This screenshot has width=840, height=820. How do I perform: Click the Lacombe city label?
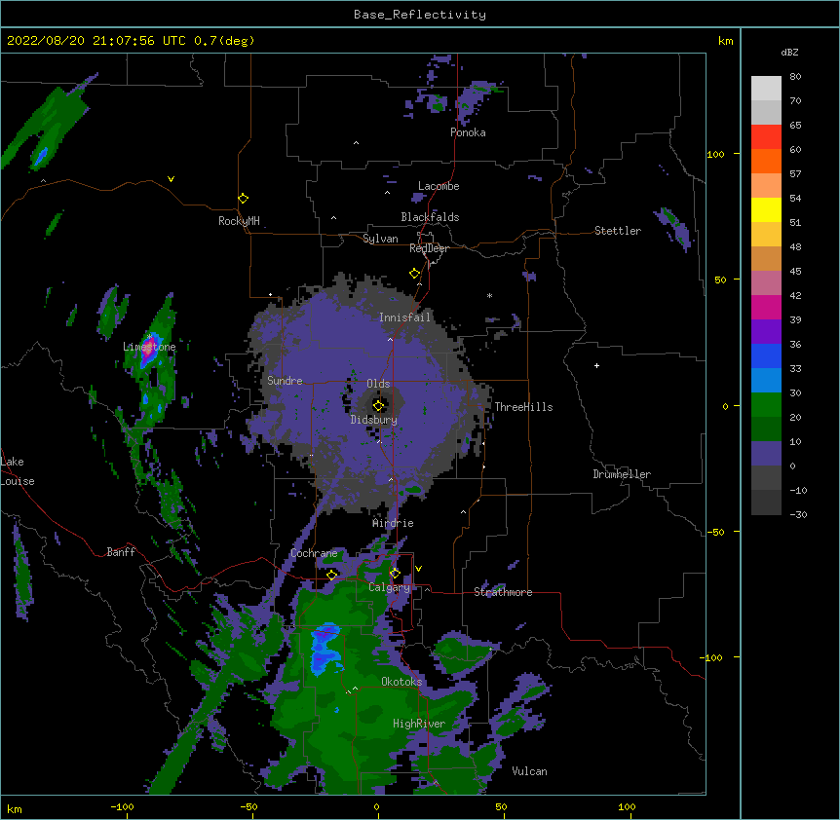(439, 186)
